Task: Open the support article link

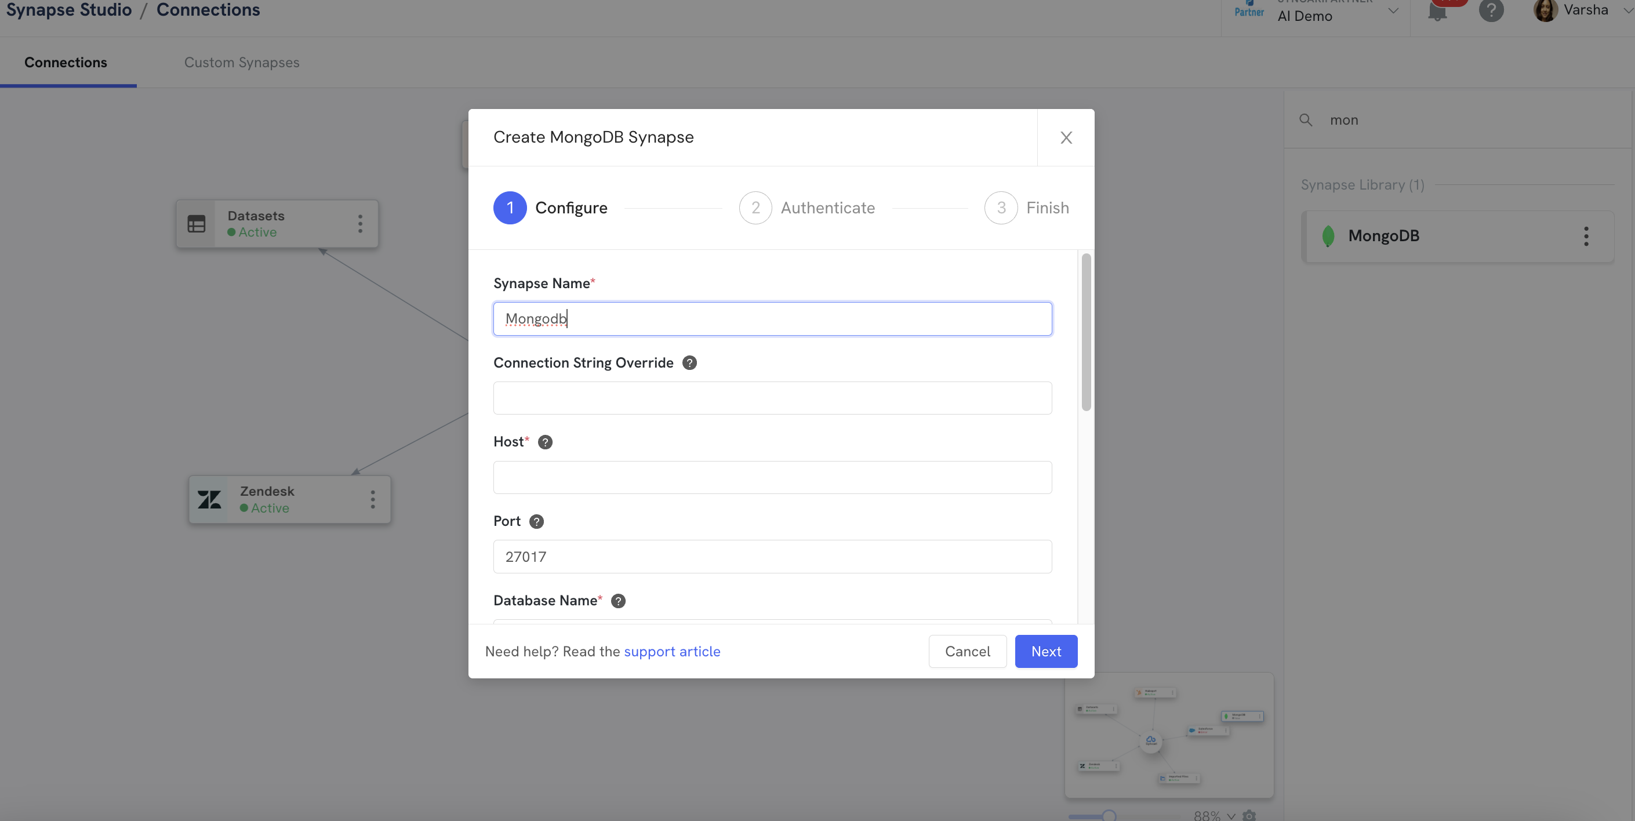Action: (672, 652)
